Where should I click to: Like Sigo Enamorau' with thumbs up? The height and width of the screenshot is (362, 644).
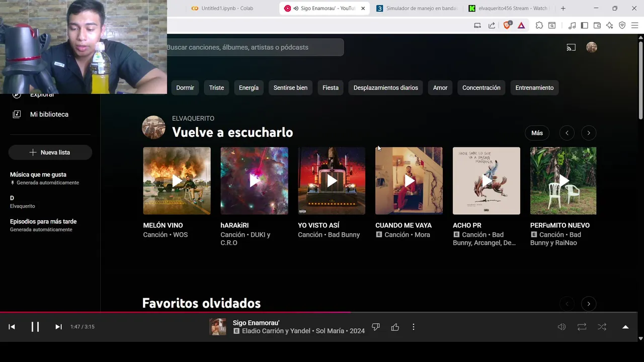395,327
